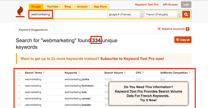The image size is (208, 108).
Task: Click the Keyword Tool flame logo
Action: point(20,12)
